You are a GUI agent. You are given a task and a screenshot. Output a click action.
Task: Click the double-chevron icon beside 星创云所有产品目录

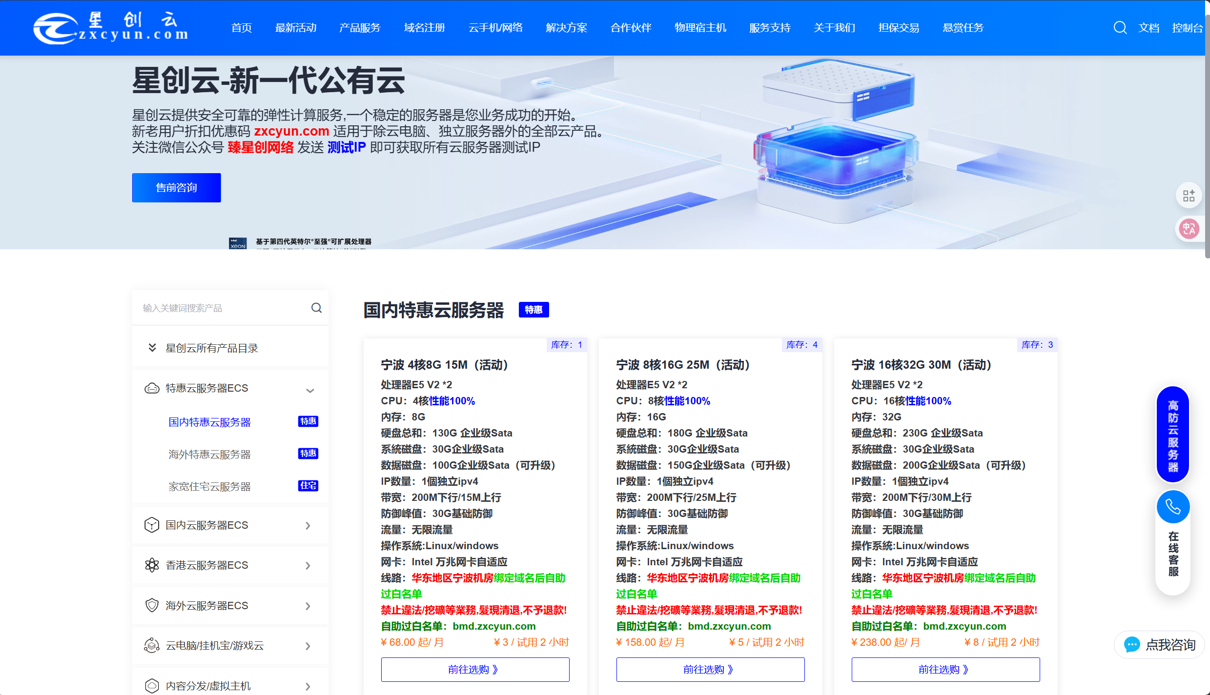[x=152, y=348]
